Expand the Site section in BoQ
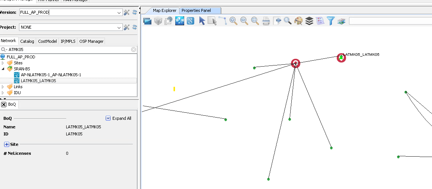The image size is (432, 189). coord(7,144)
